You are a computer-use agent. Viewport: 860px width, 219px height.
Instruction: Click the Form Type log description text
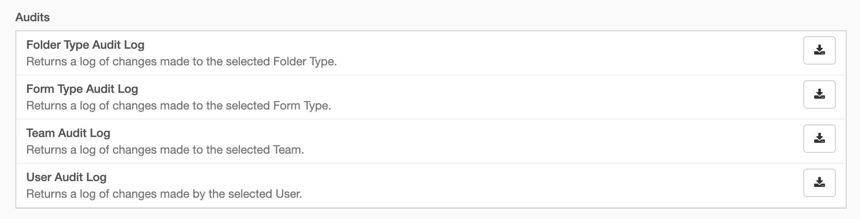click(179, 106)
